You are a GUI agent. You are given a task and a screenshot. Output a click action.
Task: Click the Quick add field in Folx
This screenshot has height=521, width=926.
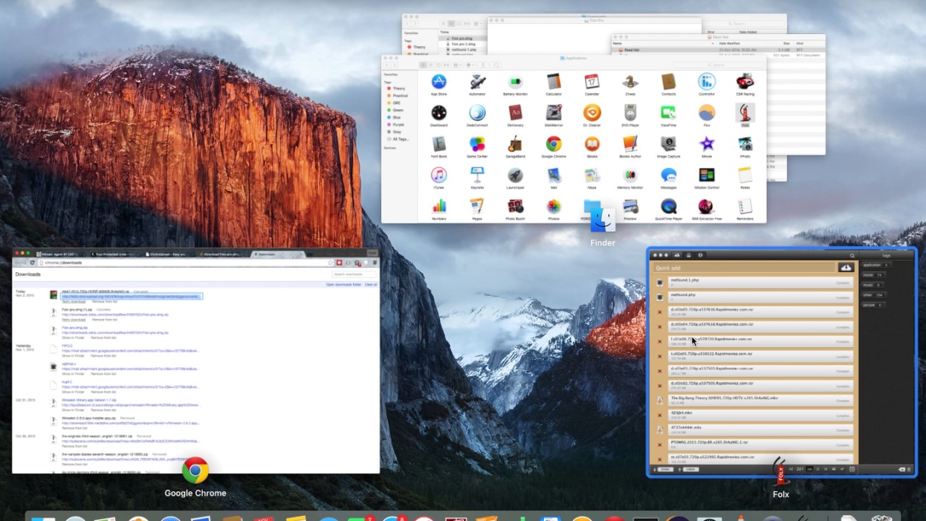pyautogui.click(x=743, y=268)
